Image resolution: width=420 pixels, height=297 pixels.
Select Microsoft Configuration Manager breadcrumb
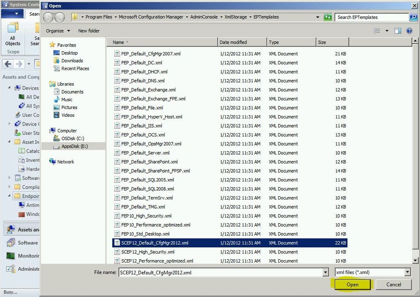151,17
